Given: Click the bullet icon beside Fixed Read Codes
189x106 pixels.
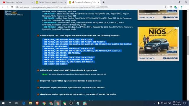Looking at the screenshot, I should coord(38,94).
